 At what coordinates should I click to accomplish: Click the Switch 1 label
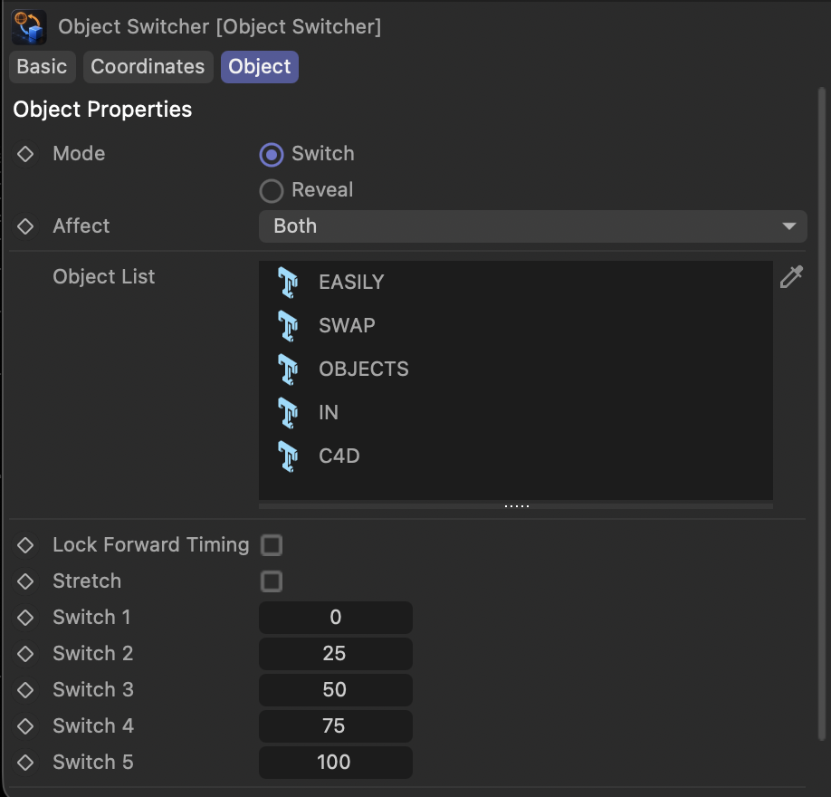pos(91,618)
